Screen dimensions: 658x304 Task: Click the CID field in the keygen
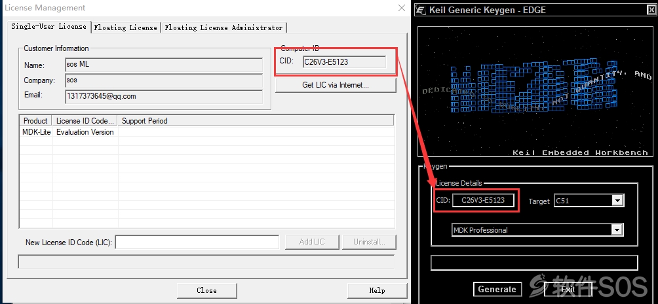tap(483, 200)
